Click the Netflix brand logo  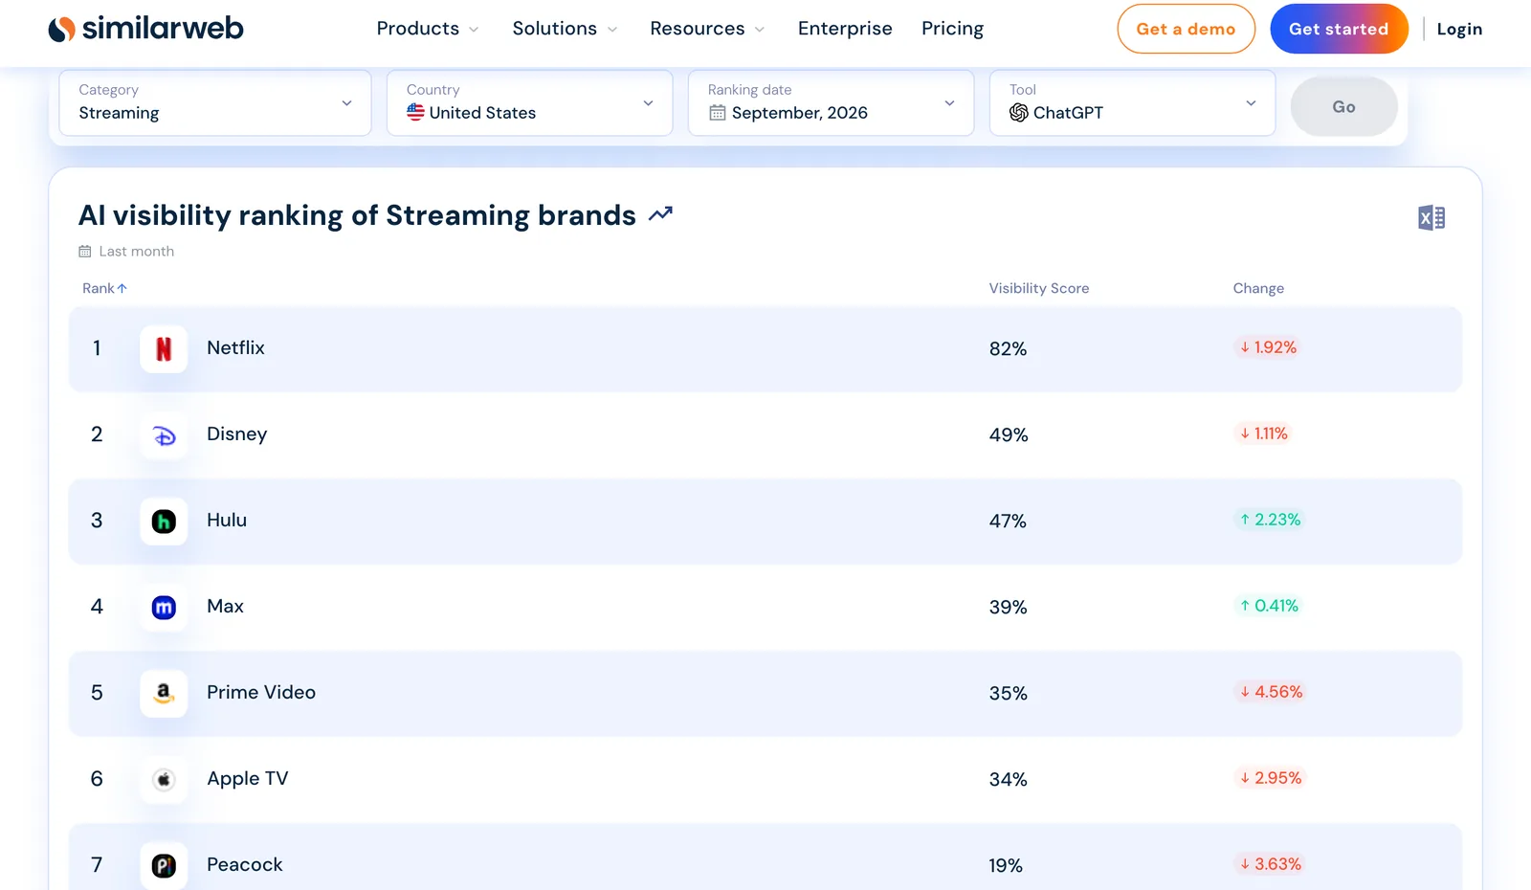click(x=164, y=349)
